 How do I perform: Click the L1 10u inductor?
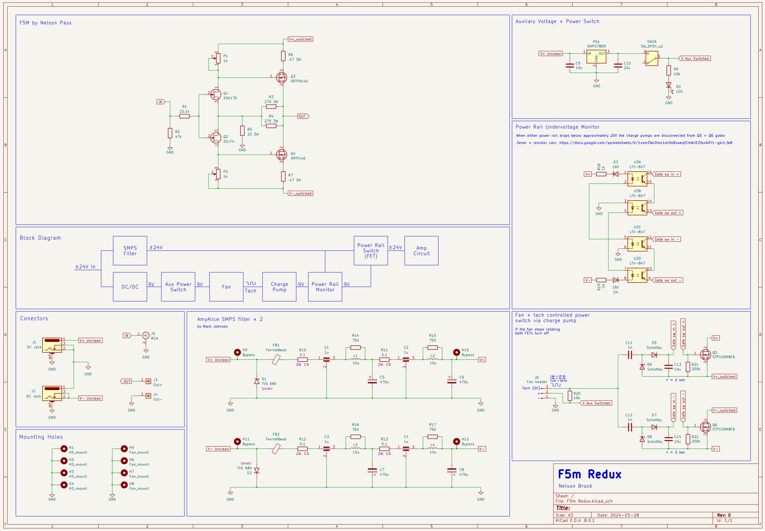click(x=356, y=359)
